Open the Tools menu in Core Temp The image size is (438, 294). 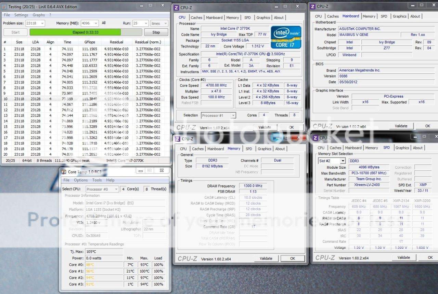click(97, 180)
